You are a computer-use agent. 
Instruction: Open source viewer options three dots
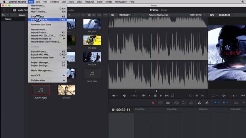pyautogui.click(x=205, y=15)
